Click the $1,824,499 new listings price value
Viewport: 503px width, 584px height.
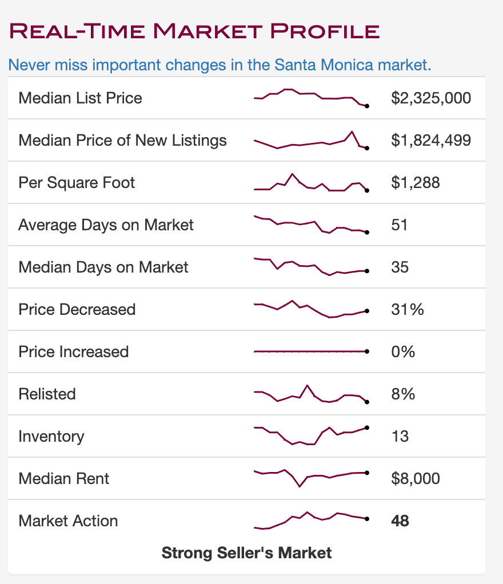[x=431, y=141]
